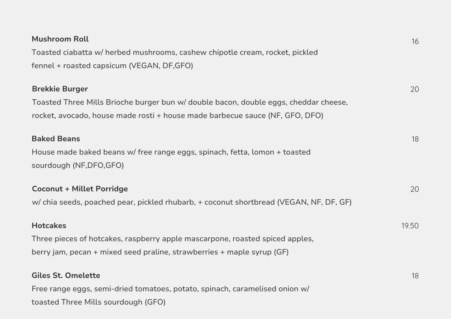Click the Baked Beans price 18
Screen dimensions: 451x319
click(x=415, y=140)
